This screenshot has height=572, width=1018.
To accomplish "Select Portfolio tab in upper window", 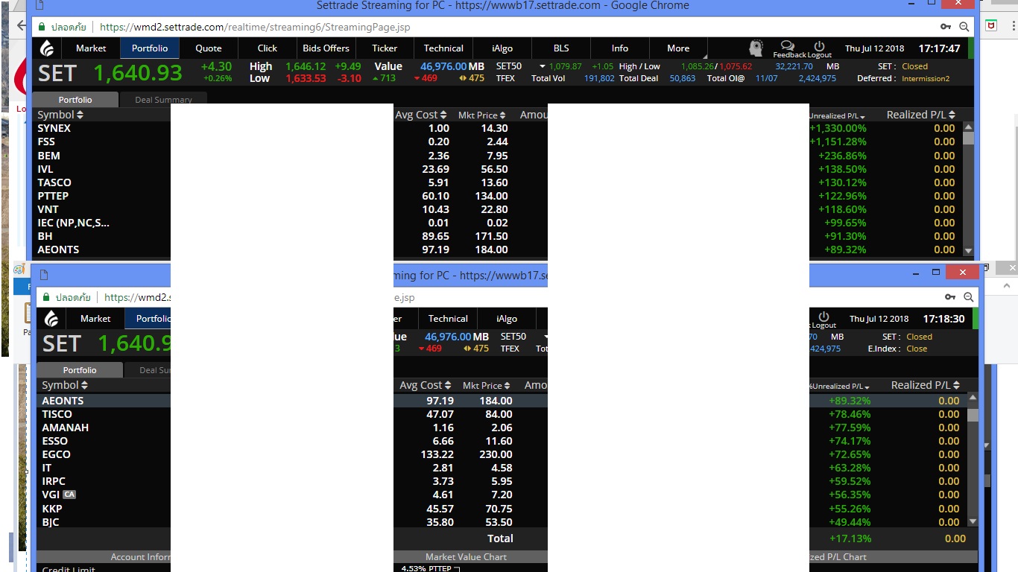I will [75, 100].
